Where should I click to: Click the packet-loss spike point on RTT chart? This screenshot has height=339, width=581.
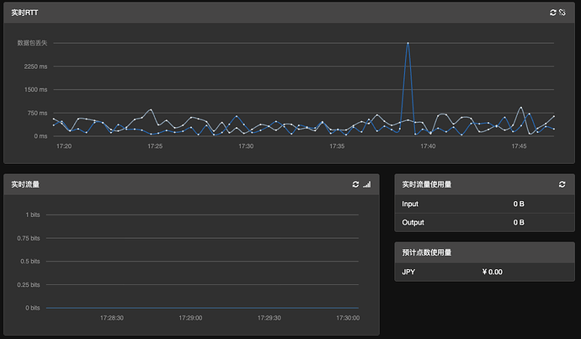(x=408, y=43)
